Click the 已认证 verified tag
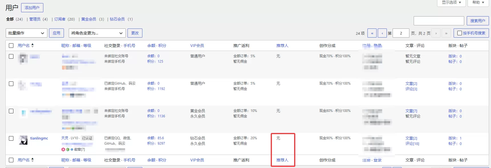 click(87, 138)
